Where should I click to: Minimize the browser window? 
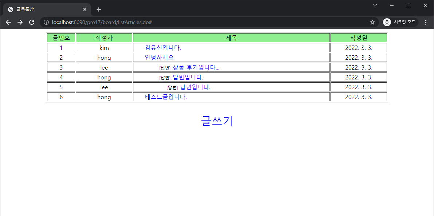tap(392, 5)
